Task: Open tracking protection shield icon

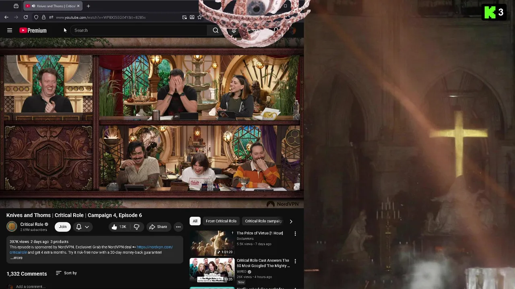Action: point(36,17)
